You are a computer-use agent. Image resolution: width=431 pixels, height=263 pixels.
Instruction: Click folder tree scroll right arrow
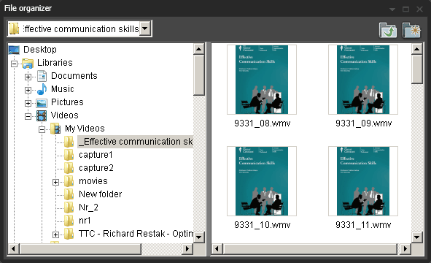(187, 249)
